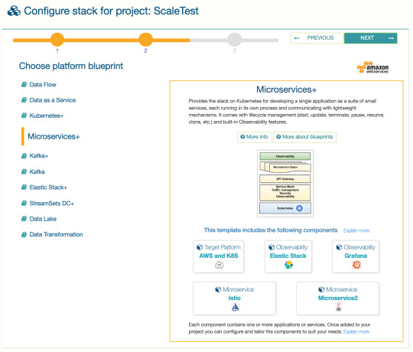413x352 pixels.
Task: Click cube icon in the Microservice2 card
Action: [x=321, y=289]
